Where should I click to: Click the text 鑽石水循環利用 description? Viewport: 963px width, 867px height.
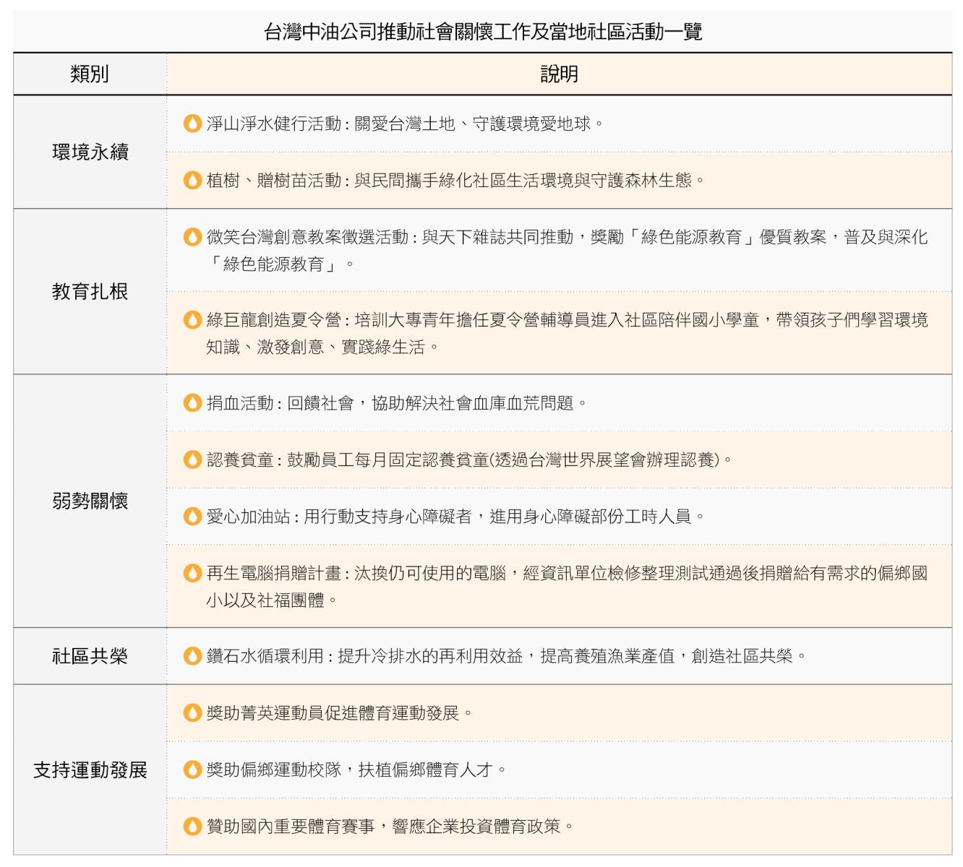point(506,656)
